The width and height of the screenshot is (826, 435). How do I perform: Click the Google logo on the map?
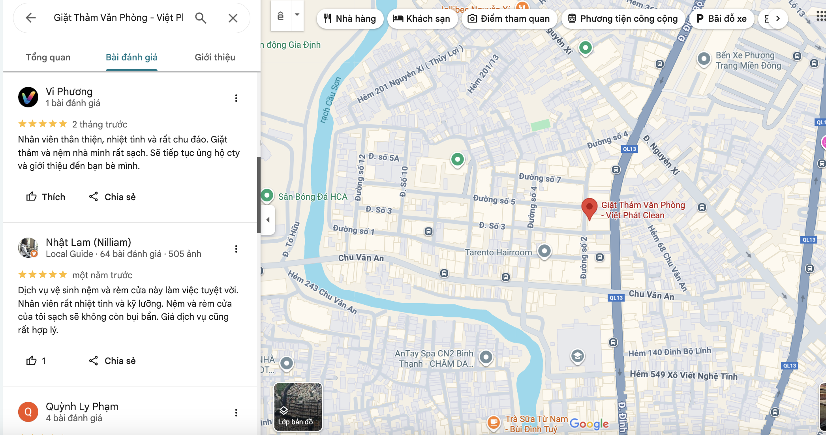(589, 424)
